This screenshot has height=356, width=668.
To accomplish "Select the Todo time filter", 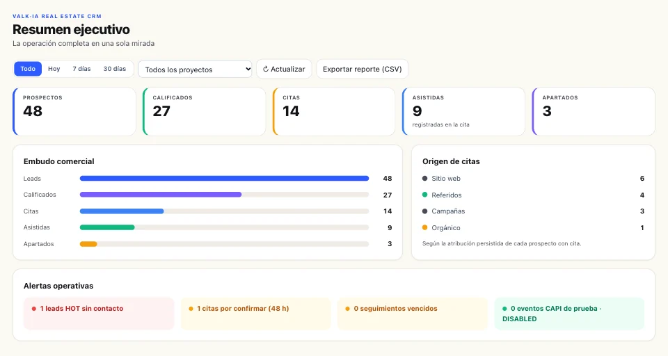I will [28, 69].
